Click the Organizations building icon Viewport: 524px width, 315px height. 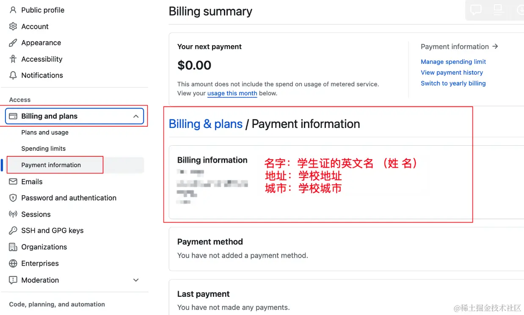[13, 247]
